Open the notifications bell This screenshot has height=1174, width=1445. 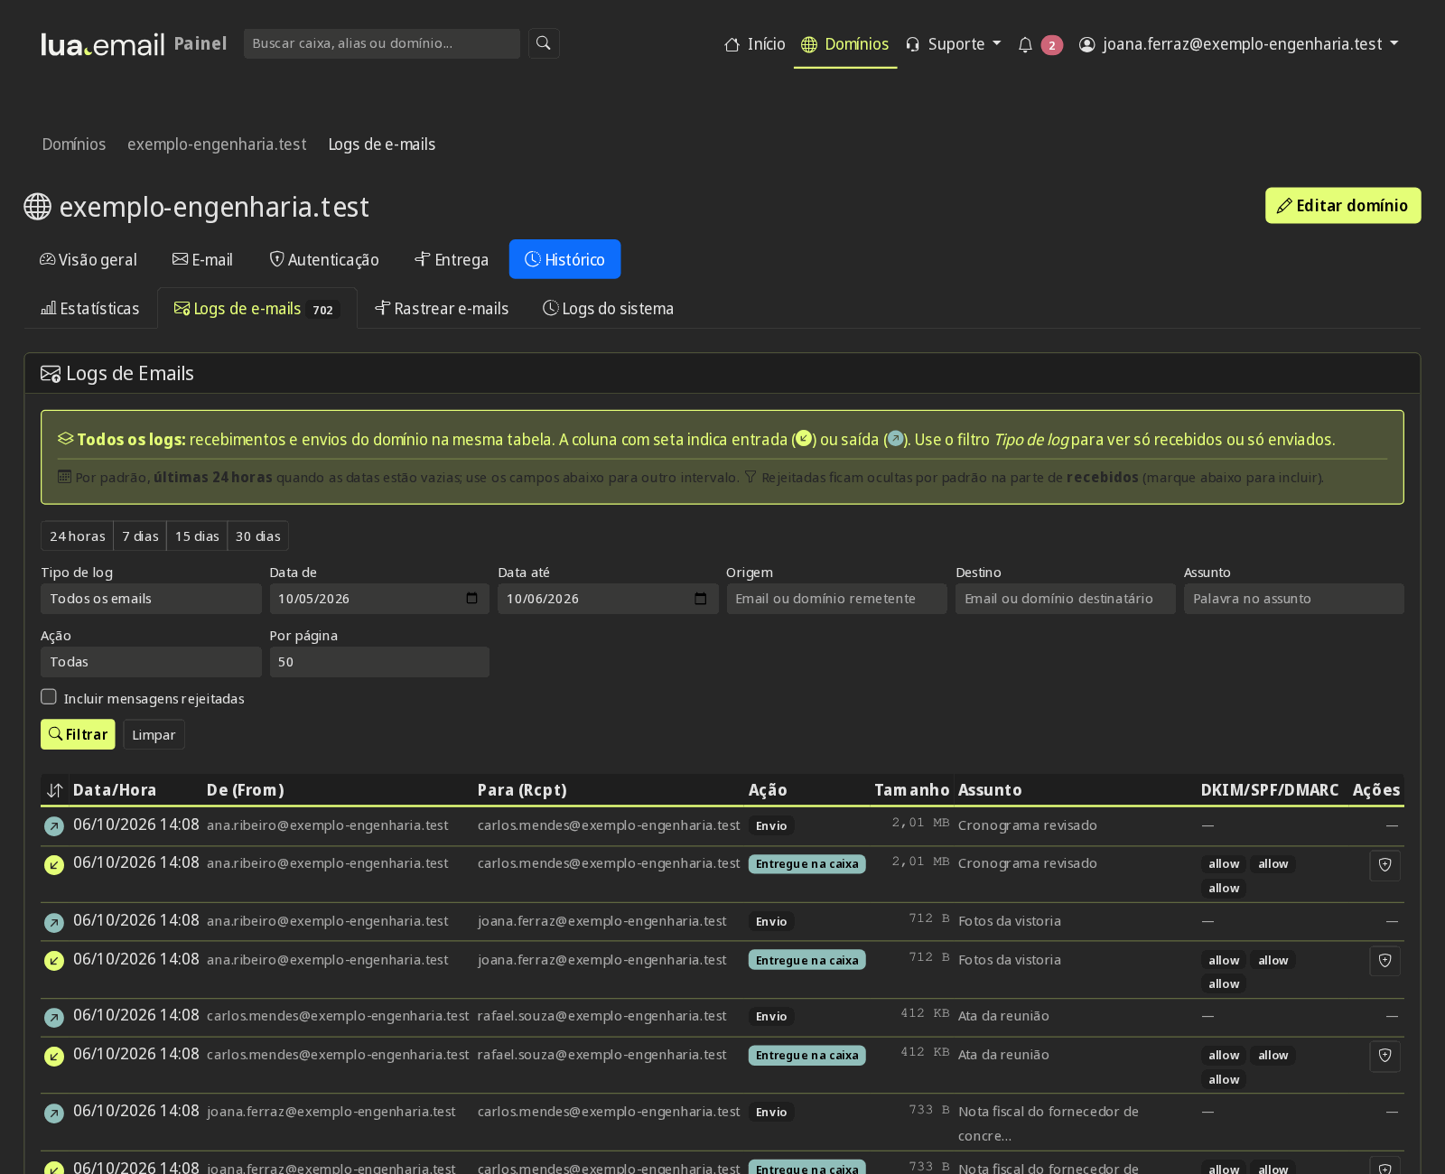click(x=1025, y=44)
